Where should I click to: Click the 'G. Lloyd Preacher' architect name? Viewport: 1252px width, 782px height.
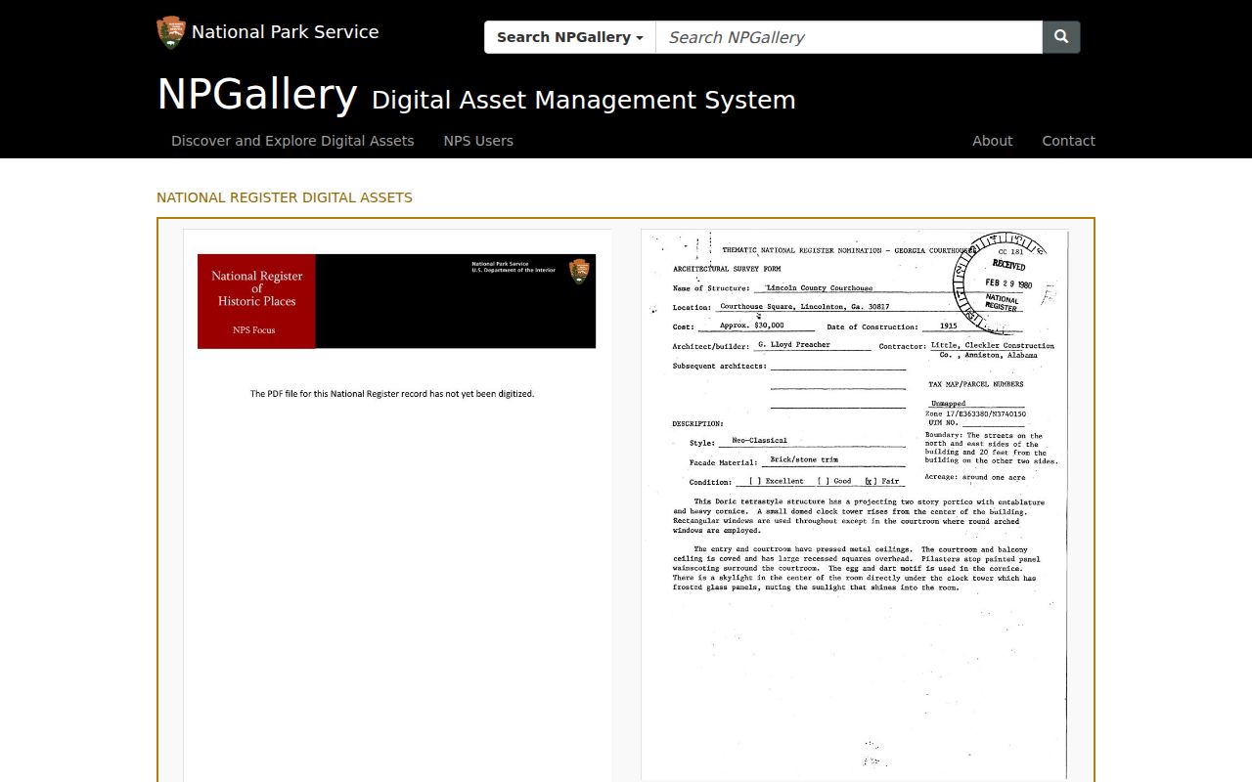(794, 345)
